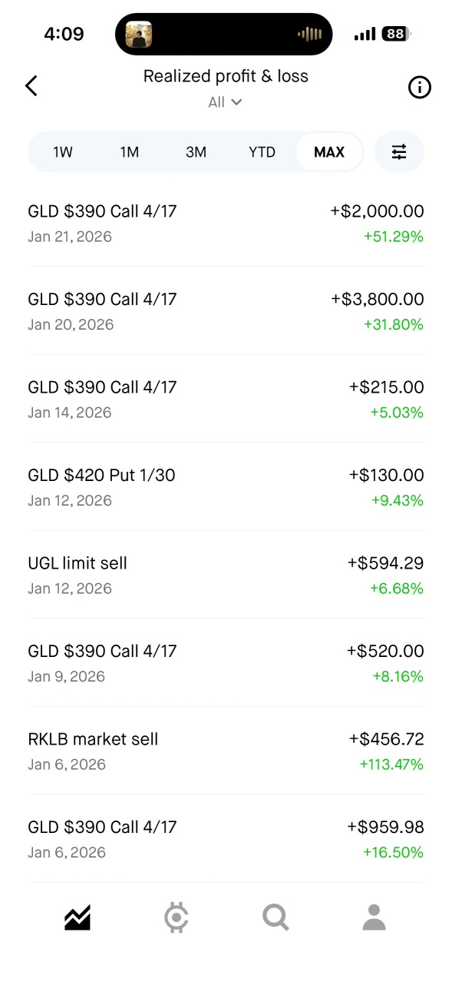The width and height of the screenshot is (452, 982).
Task: Select the 1M time range
Action: click(130, 152)
